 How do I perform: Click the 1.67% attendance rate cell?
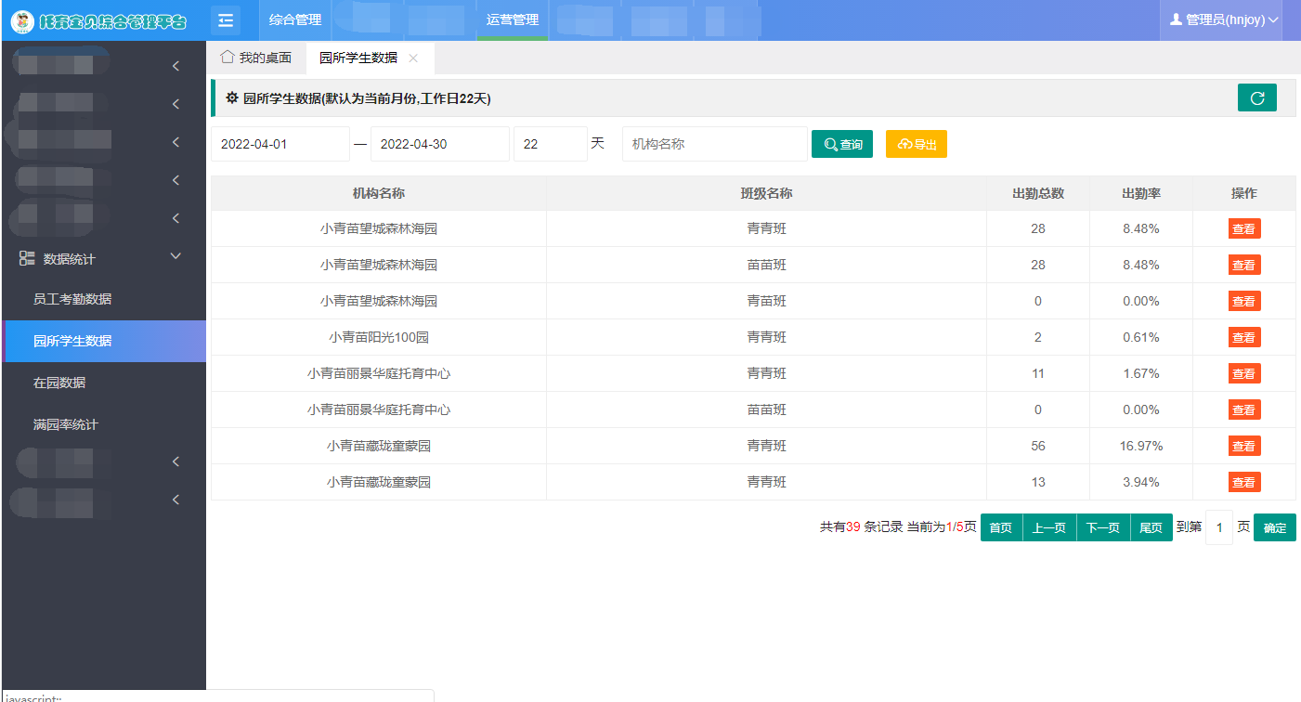point(1141,373)
